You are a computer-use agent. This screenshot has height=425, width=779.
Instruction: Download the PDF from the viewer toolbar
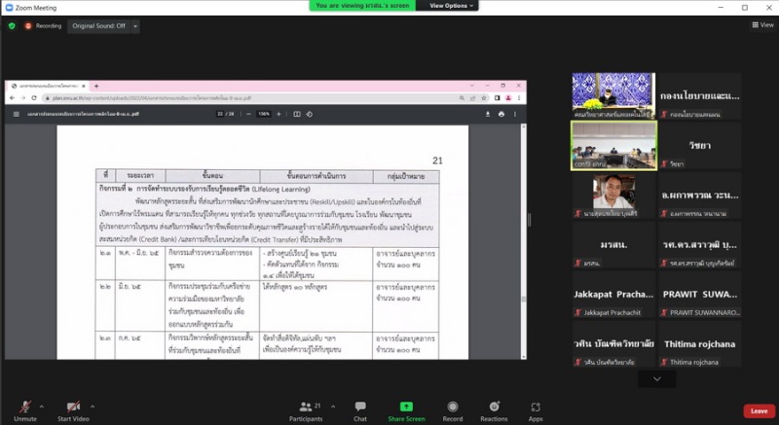[488, 114]
